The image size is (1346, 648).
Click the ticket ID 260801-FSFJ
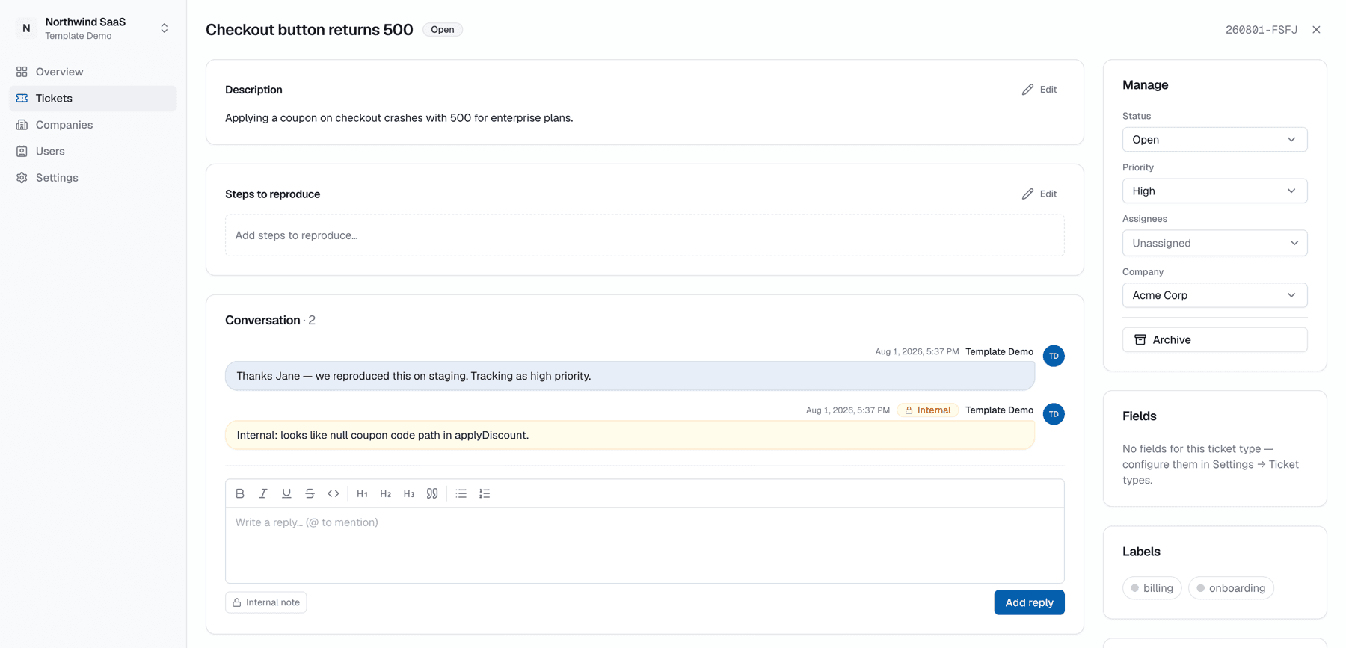tap(1262, 30)
